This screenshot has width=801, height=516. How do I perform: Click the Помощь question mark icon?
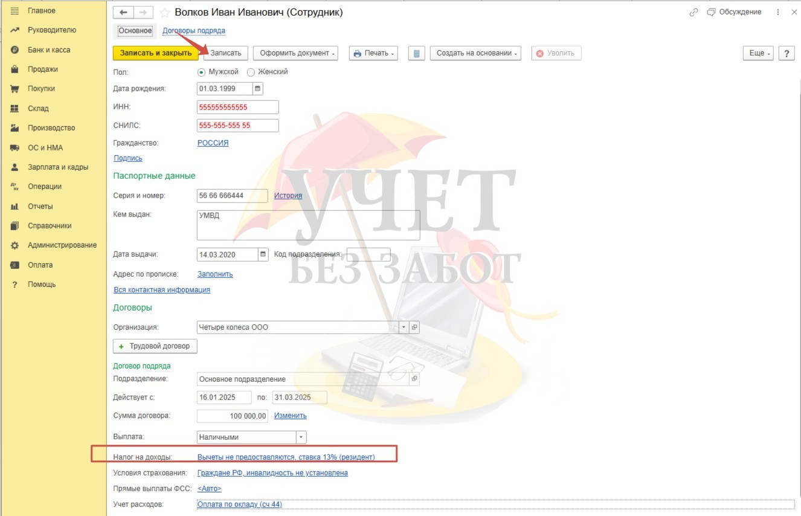coord(14,285)
